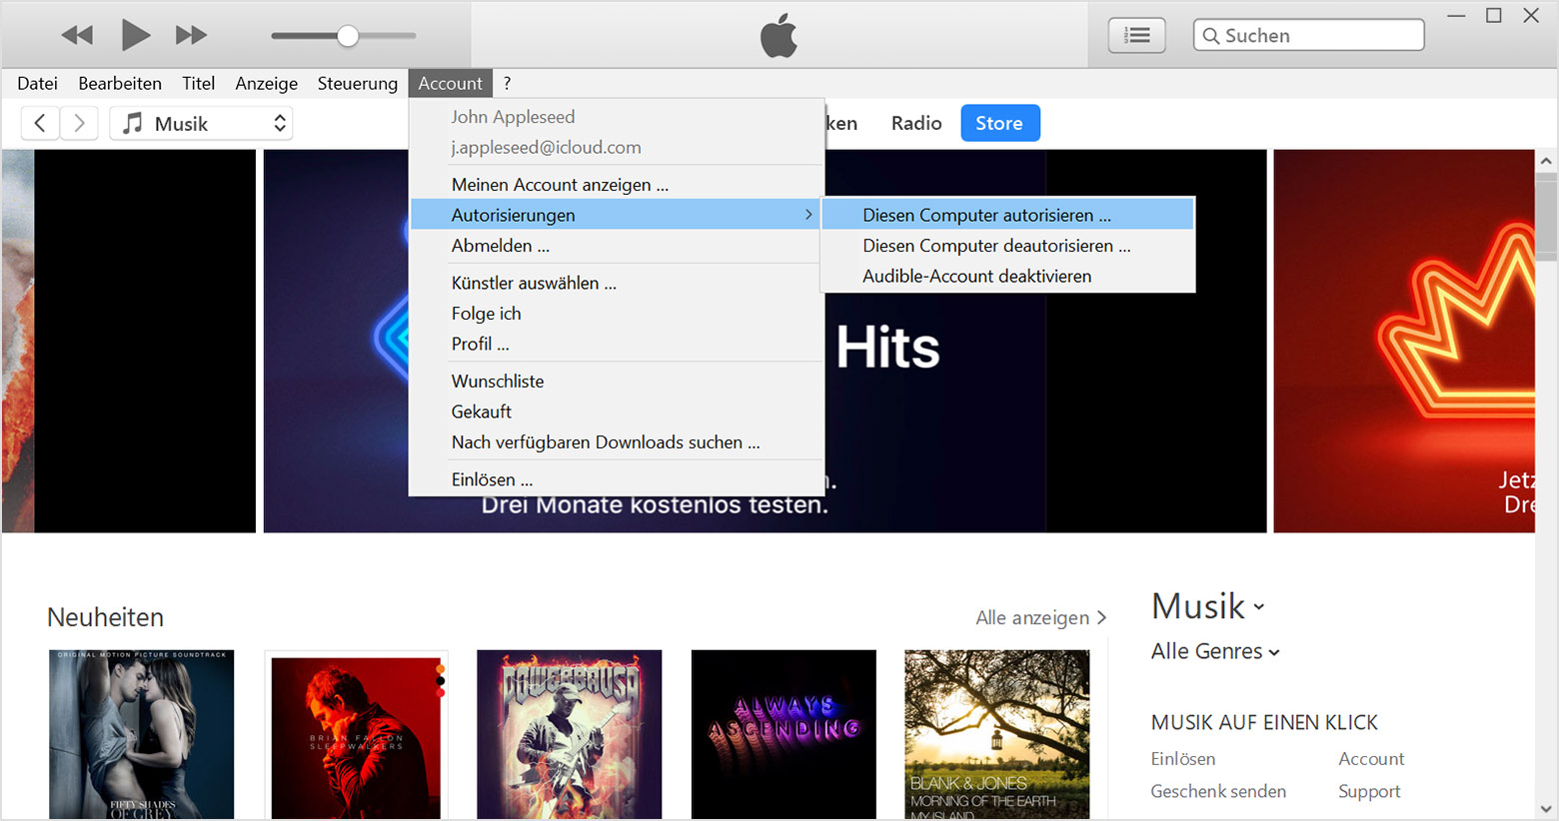Image resolution: width=1559 pixels, height=821 pixels.
Task: Expand the Musik heading dropdown
Action: (1208, 606)
